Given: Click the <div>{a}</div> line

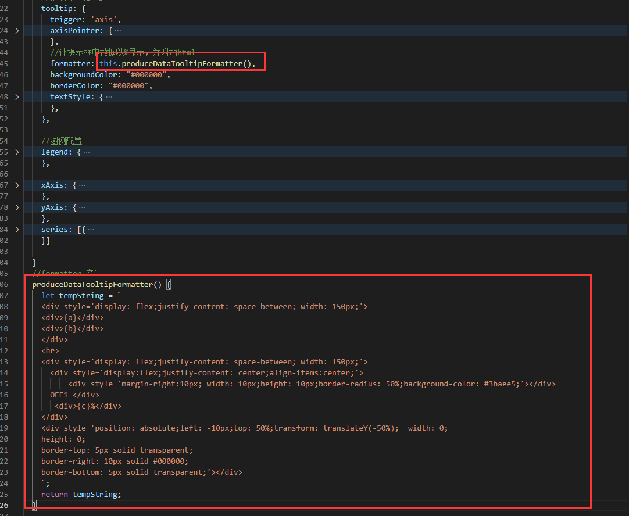Looking at the screenshot, I should pos(73,317).
